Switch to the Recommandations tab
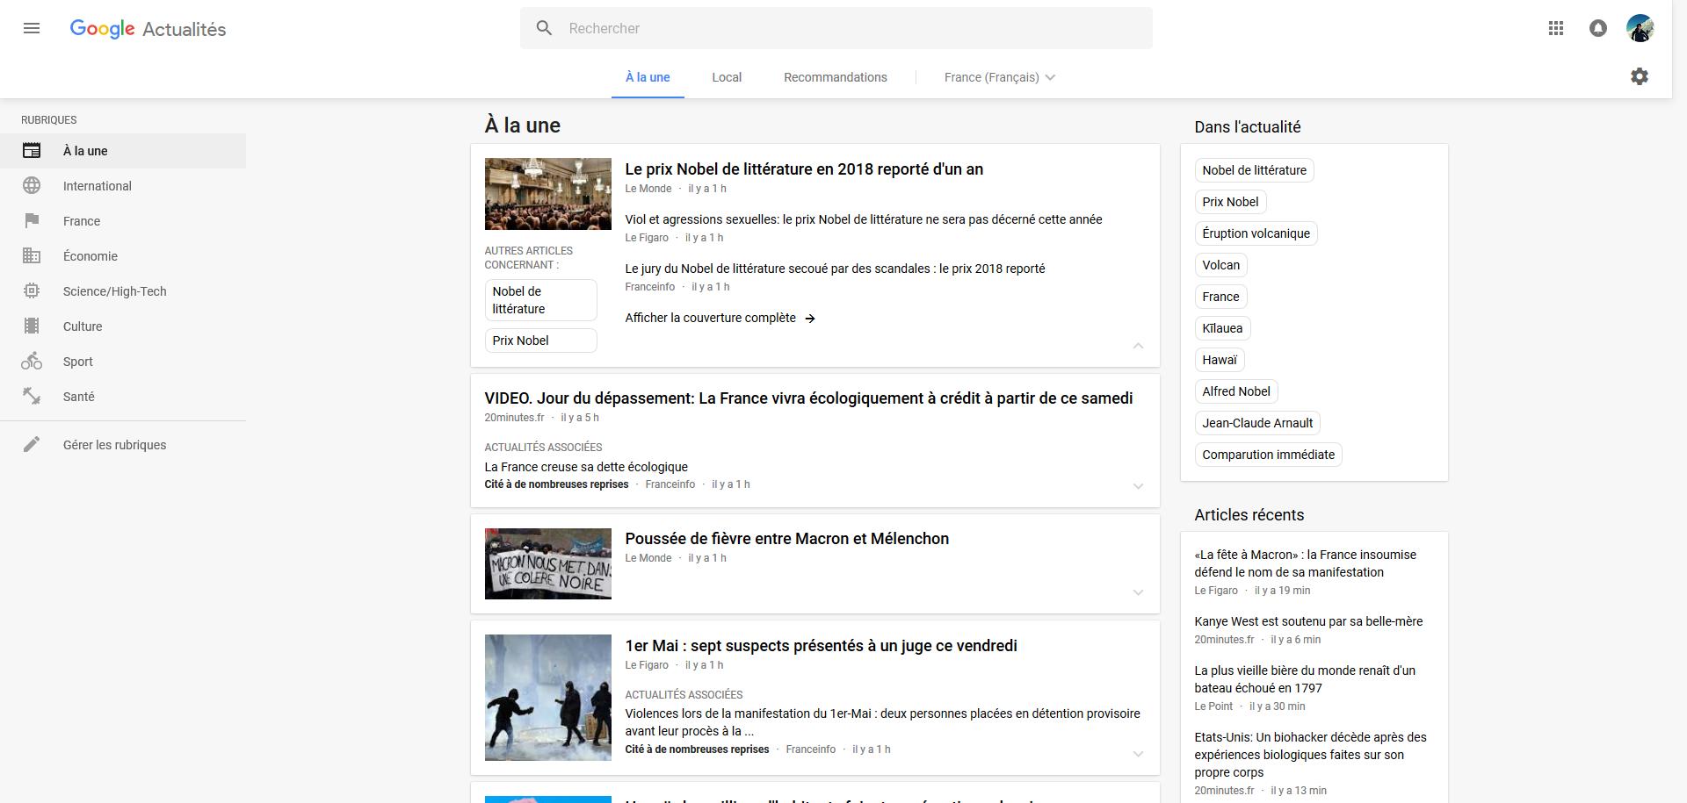This screenshot has height=803, width=1687. [836, 77]
